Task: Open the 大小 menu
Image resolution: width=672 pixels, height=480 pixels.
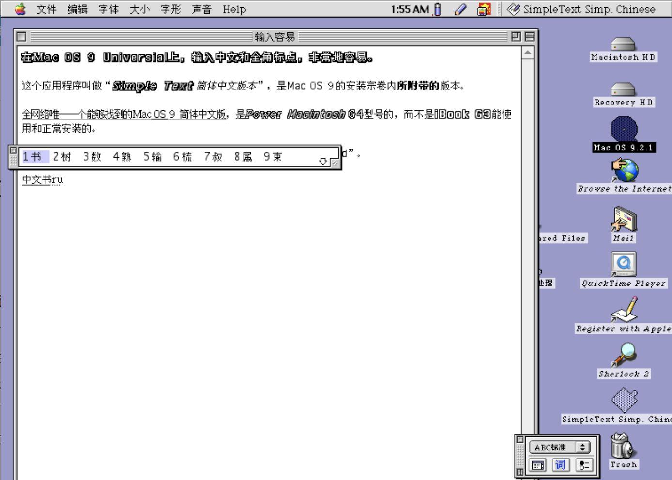Action: point(139,9)
